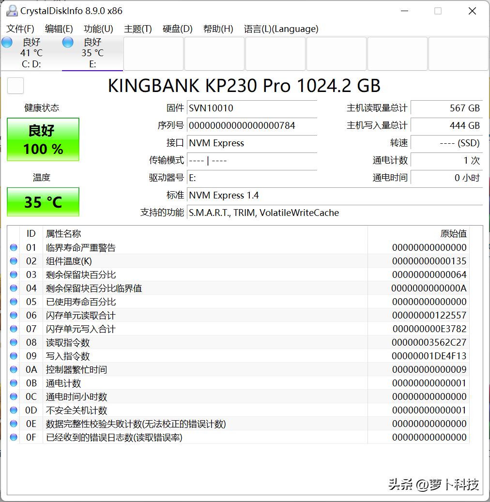This screenshot has width=490, height=502.
Task: Click the firmware field SVN10010
Action: (252, 108)
